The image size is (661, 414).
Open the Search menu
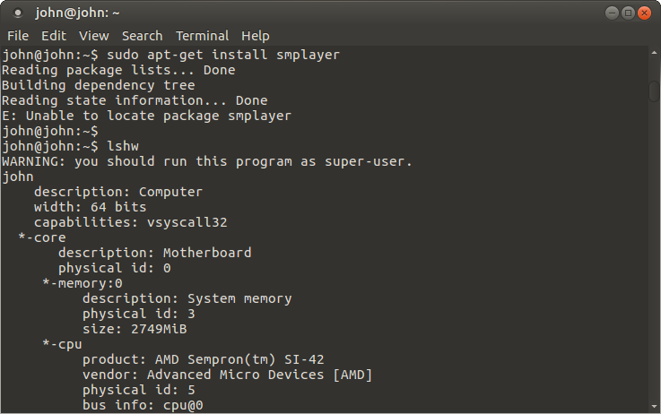coord(142,36)
